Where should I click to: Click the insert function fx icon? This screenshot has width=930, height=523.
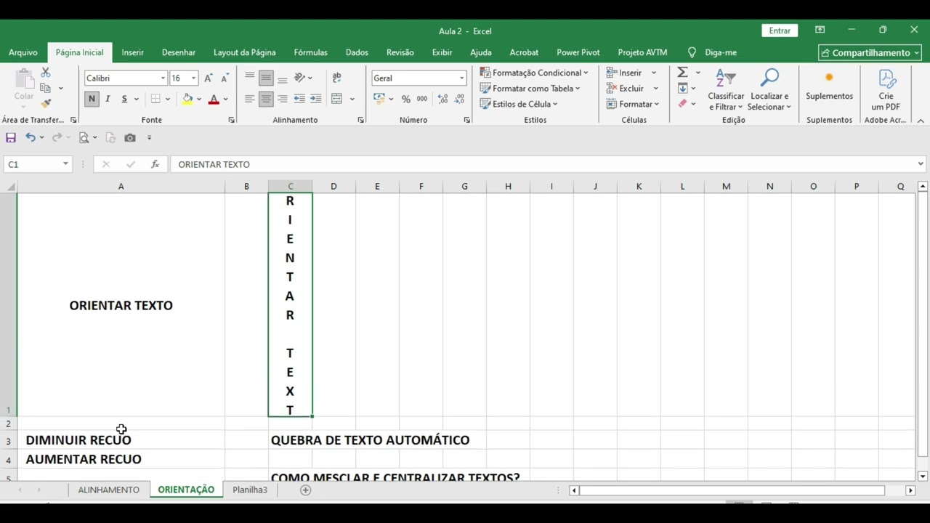click(155, 164)
